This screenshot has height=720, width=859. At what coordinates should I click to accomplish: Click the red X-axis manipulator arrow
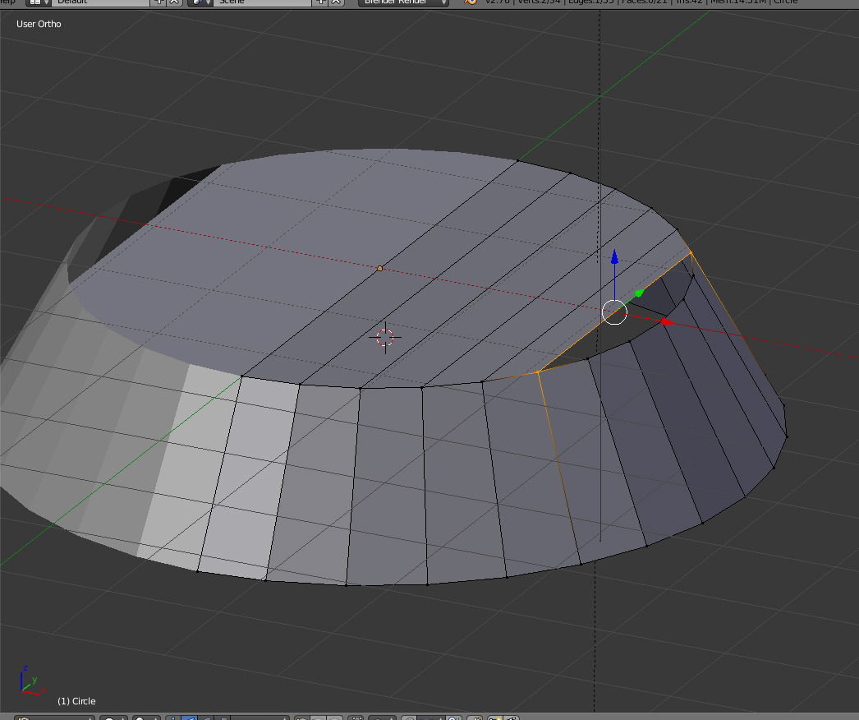point(666,321)
